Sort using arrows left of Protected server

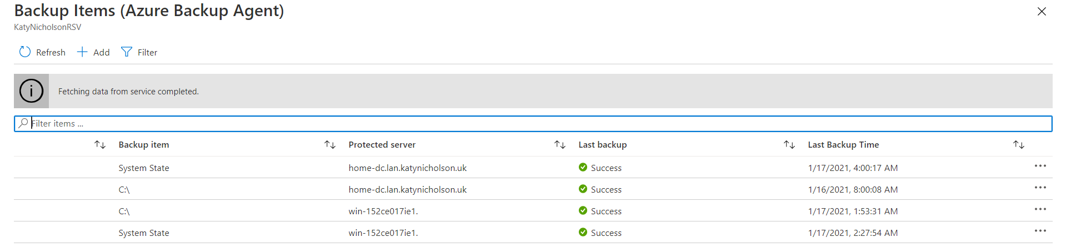(x=330, y=145)
